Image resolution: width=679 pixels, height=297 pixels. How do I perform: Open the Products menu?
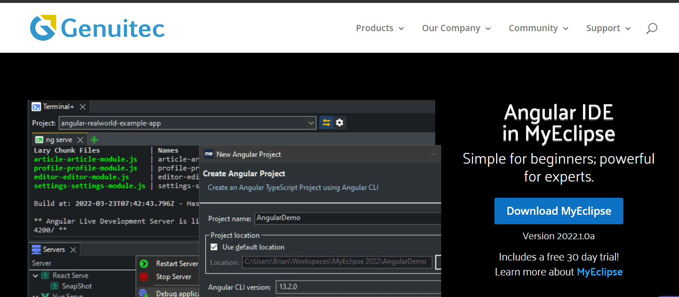(x=375, y=28)
